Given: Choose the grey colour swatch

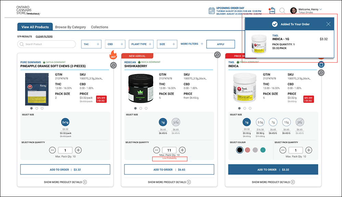Looking at the screenshot, I should (x=255, y=150).
